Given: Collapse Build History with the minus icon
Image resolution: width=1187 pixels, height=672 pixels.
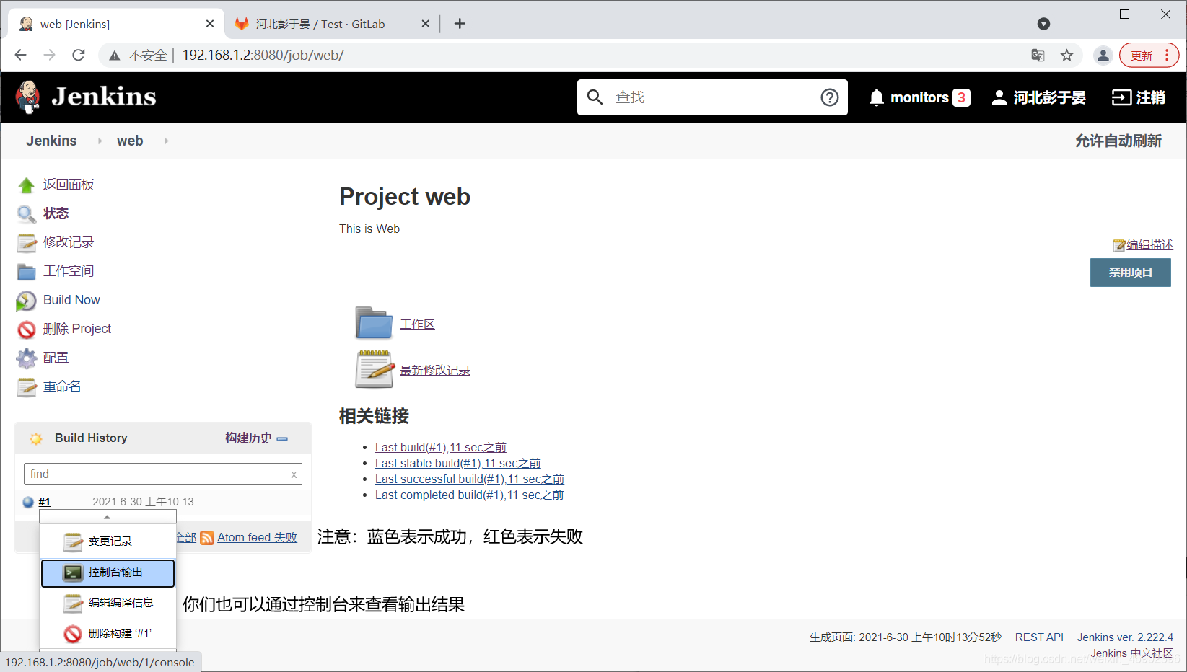Looking at the screenshot, I should point(282,438).
